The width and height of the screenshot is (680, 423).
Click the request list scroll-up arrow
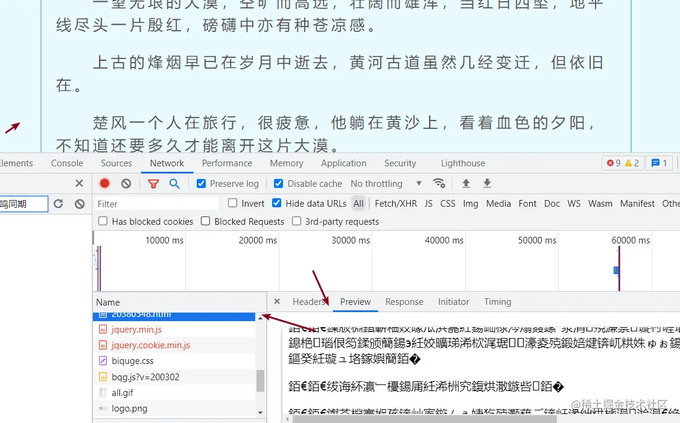tap(260, 318)
